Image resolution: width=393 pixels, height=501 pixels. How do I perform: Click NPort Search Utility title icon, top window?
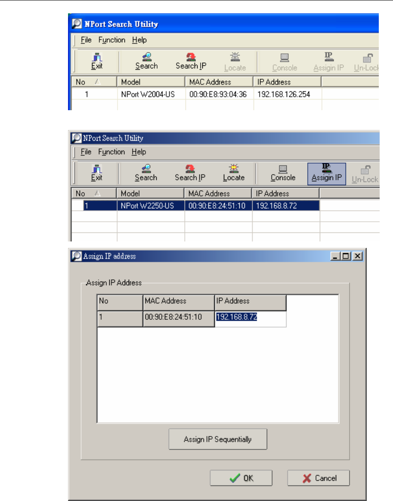(x=77, y=24)
